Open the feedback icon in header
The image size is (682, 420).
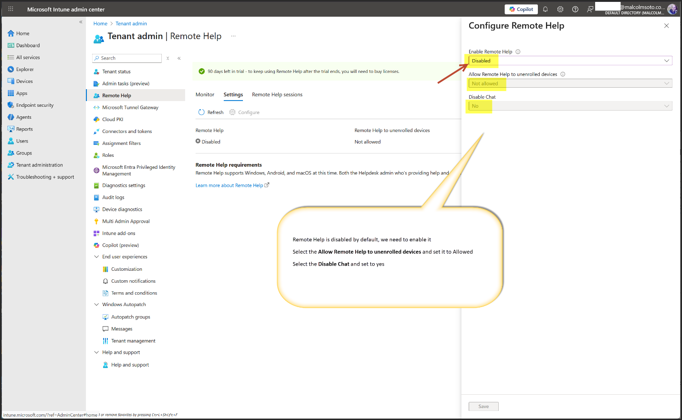coord(590,10)
